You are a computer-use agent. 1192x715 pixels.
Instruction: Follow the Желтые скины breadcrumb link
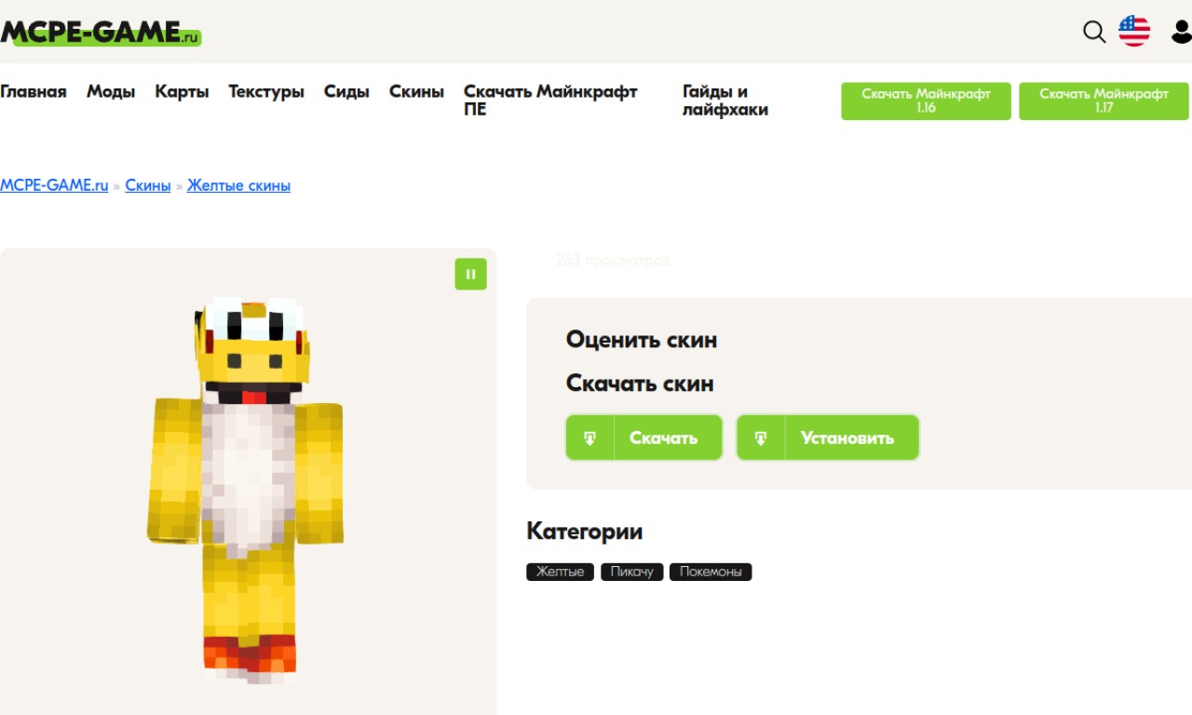coord(238,185)
